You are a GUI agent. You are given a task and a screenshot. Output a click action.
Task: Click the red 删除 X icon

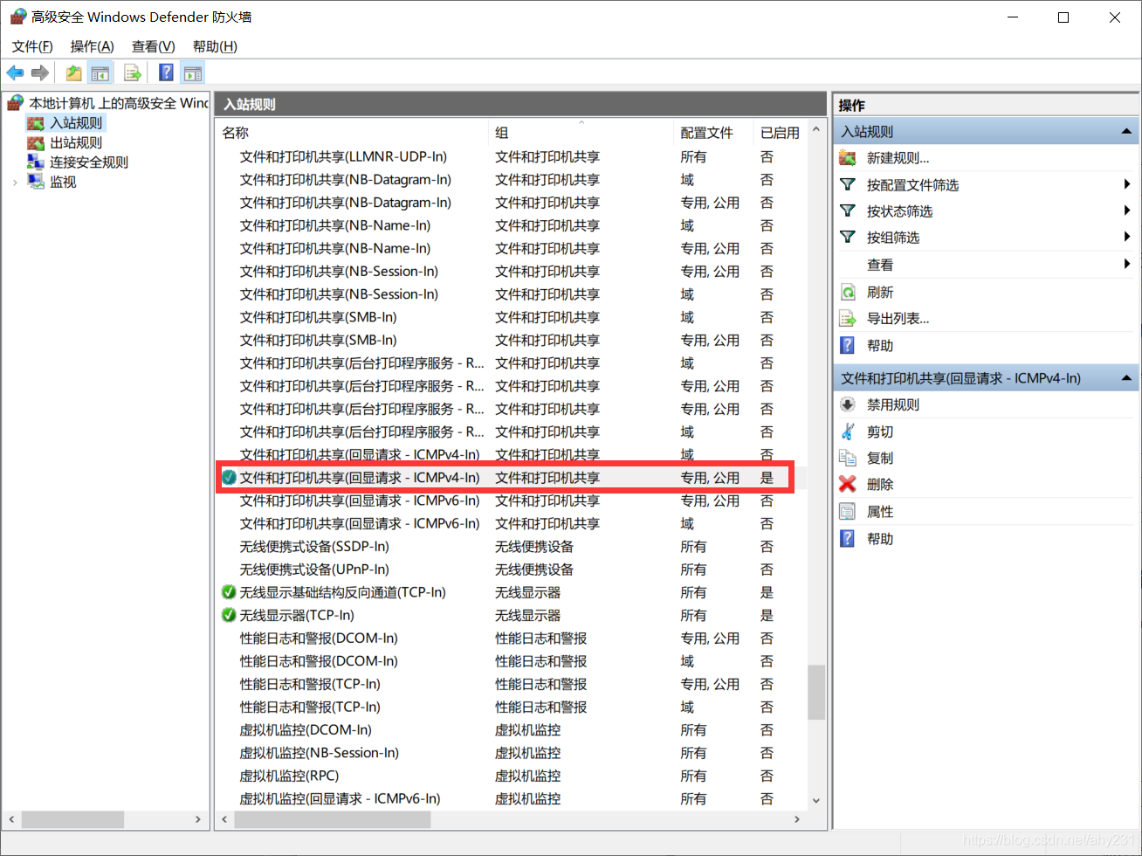point(848,484)
